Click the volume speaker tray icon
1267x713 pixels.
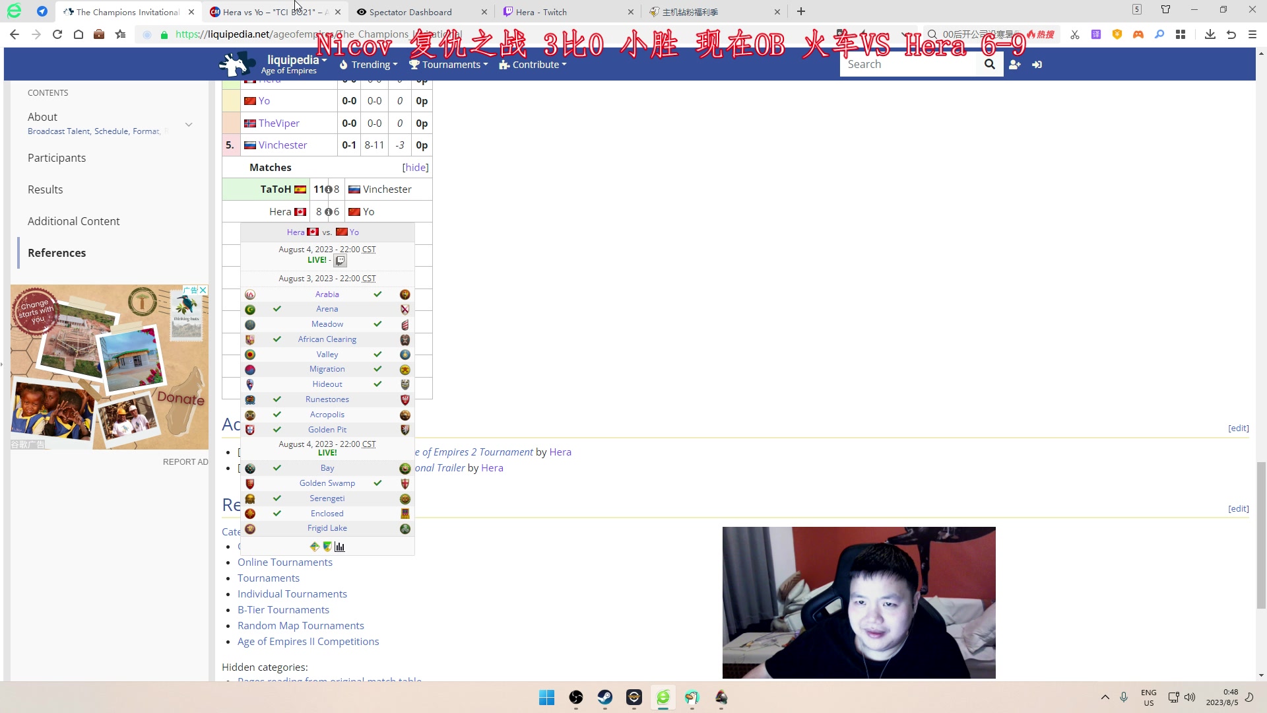[1190, 697]
